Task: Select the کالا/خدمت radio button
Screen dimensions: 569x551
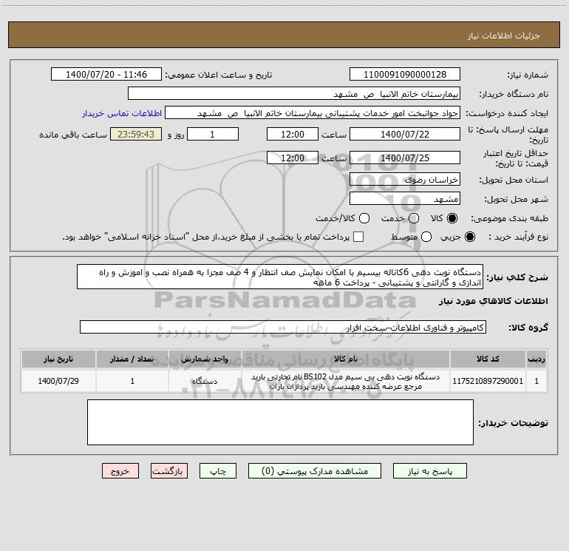Action: [364, 218]
